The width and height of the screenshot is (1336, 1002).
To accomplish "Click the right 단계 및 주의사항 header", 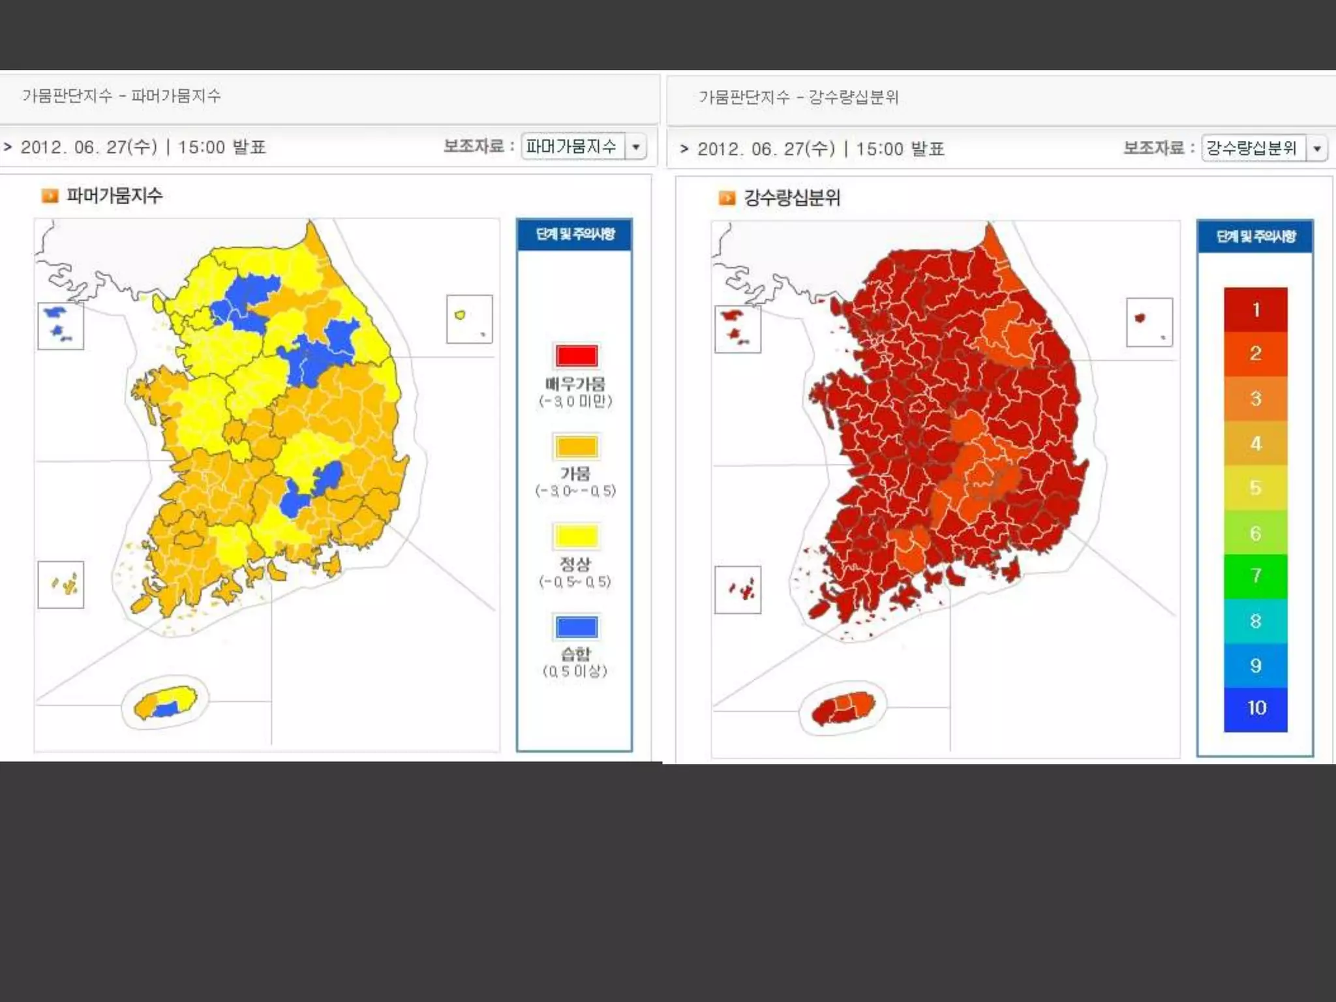I will pos(1255,236).
